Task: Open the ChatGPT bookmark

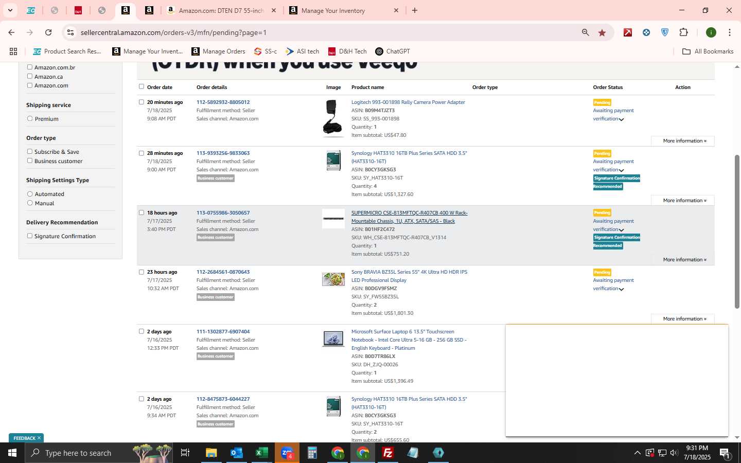Action: 393,51
